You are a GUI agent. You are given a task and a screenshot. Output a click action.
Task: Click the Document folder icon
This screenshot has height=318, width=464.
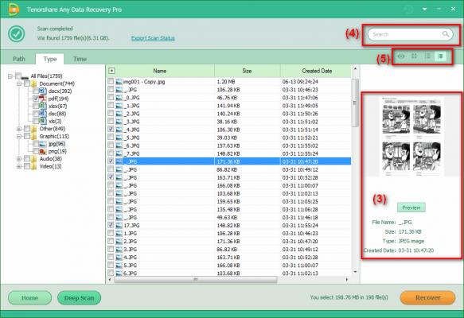pos(34,83)
